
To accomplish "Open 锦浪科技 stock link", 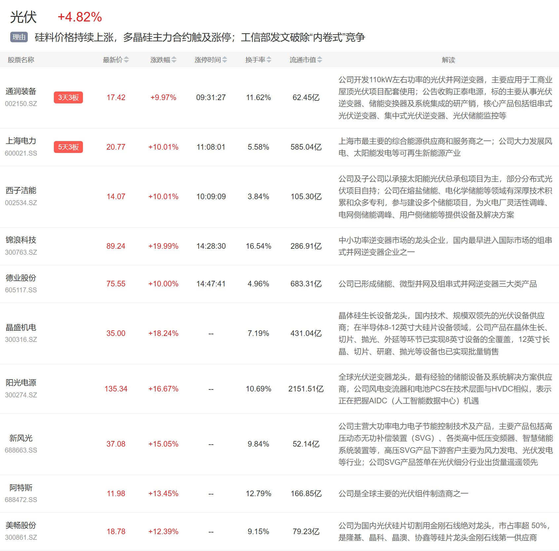I will click(21, 240).
